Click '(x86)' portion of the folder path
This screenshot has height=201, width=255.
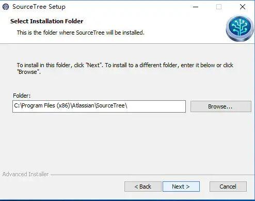[x=63, y=105]
